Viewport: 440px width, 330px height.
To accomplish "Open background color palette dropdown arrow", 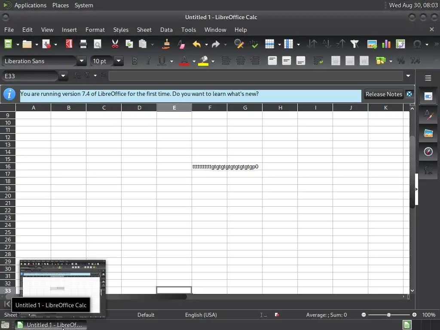I will 213,61.
